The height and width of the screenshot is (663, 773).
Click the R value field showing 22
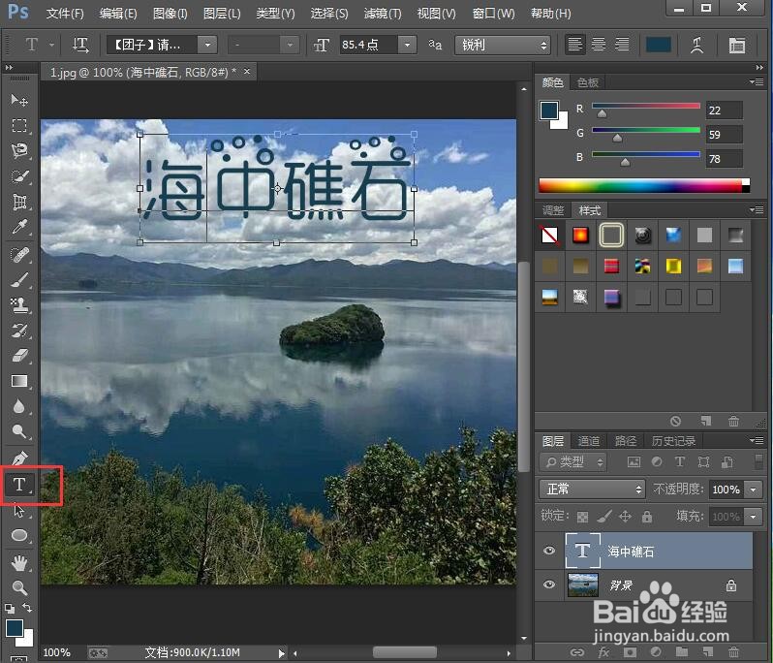click(x=724, y=110)
